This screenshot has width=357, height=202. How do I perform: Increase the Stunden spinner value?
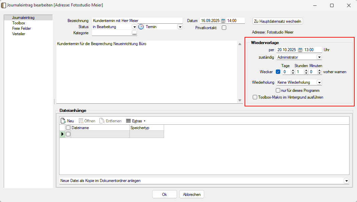306,70
